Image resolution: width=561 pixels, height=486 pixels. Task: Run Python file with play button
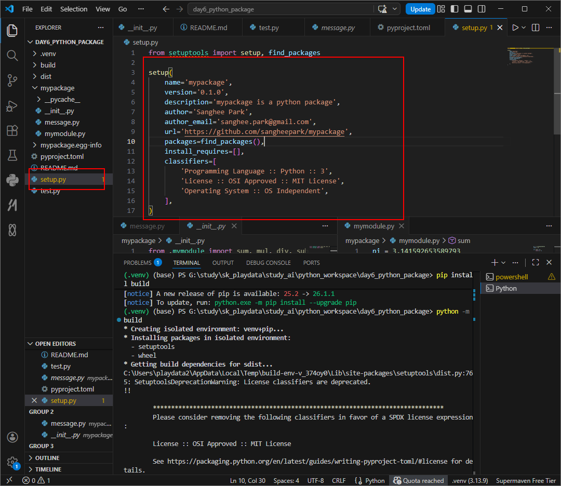pyautogui.click(x=515, y=28)
